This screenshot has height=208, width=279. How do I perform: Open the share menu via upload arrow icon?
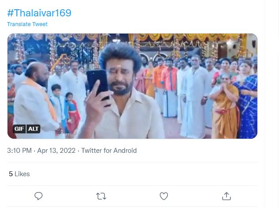coord(226,196)
